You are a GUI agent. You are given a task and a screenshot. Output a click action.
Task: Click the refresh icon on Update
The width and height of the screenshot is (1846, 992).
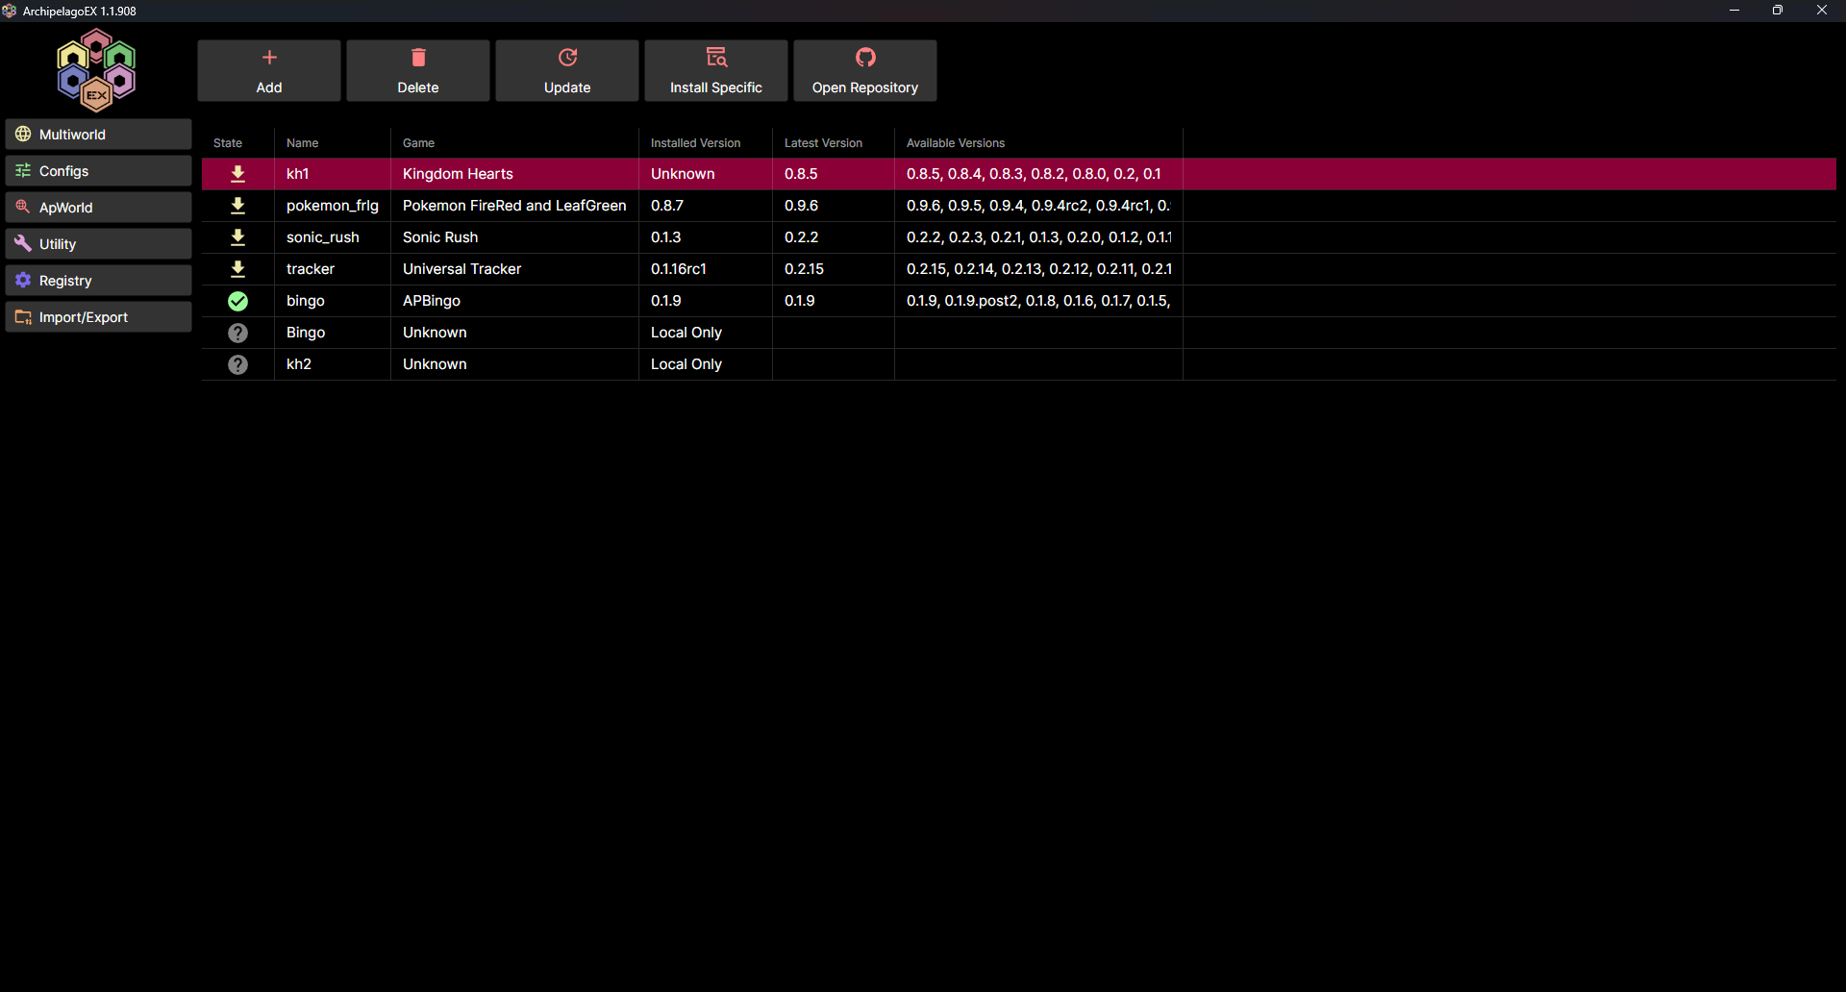[x=567, y=58]
